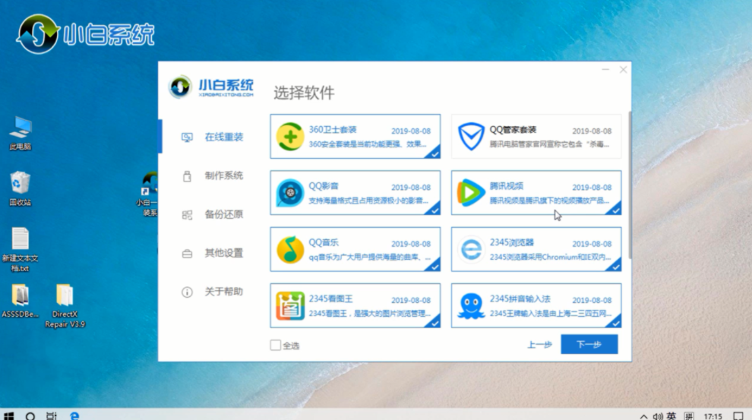Click the 2345拼音输入法 octopus icon
Viewport: 752px width, 420px height.
[471, 306]
